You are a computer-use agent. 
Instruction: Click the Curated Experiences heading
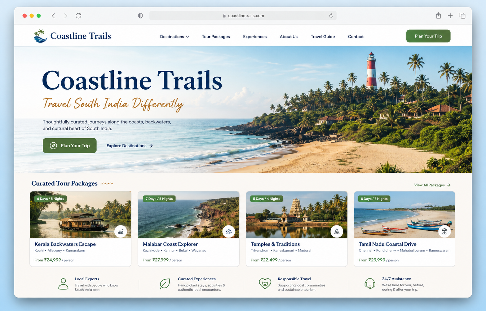point(197,279)
